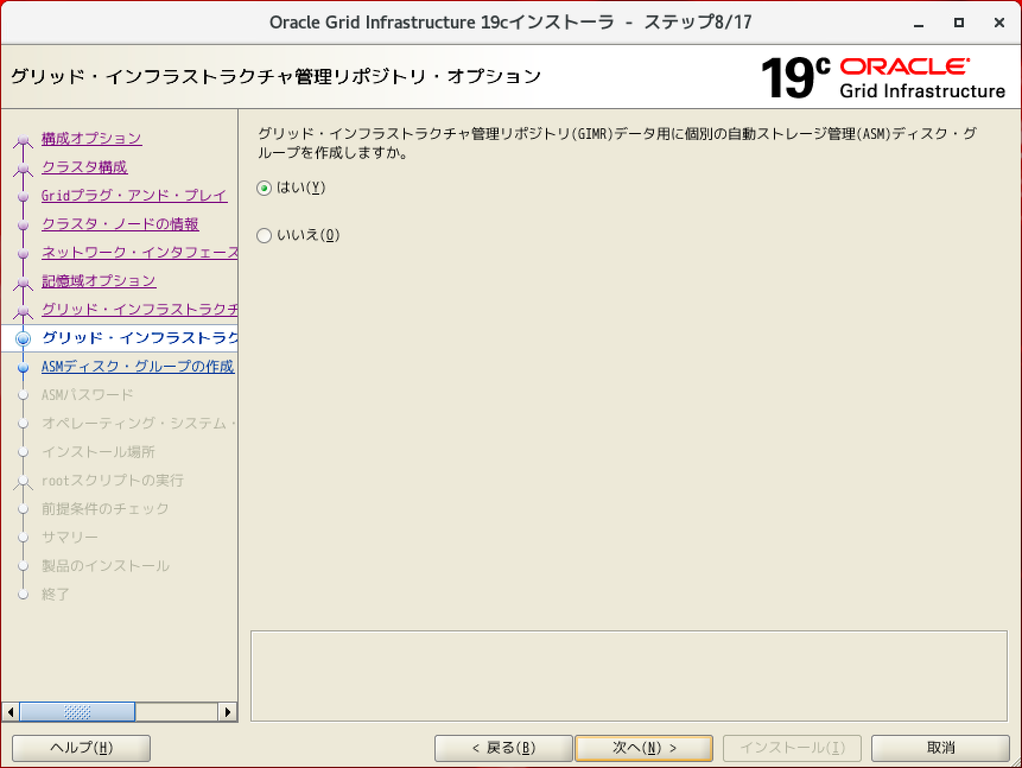Viewport: 1022px width, 768px height.
Task: Click the step marker beside 構成オプション
Action: coord(23,141)
